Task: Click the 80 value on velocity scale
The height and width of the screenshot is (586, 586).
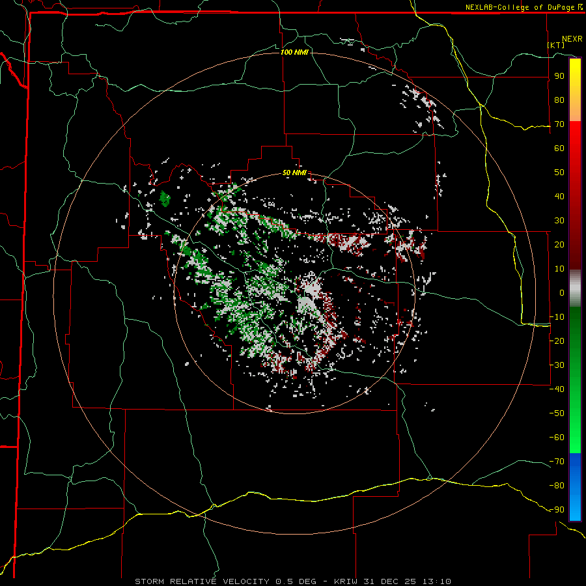Action: [x=559, y=100]
